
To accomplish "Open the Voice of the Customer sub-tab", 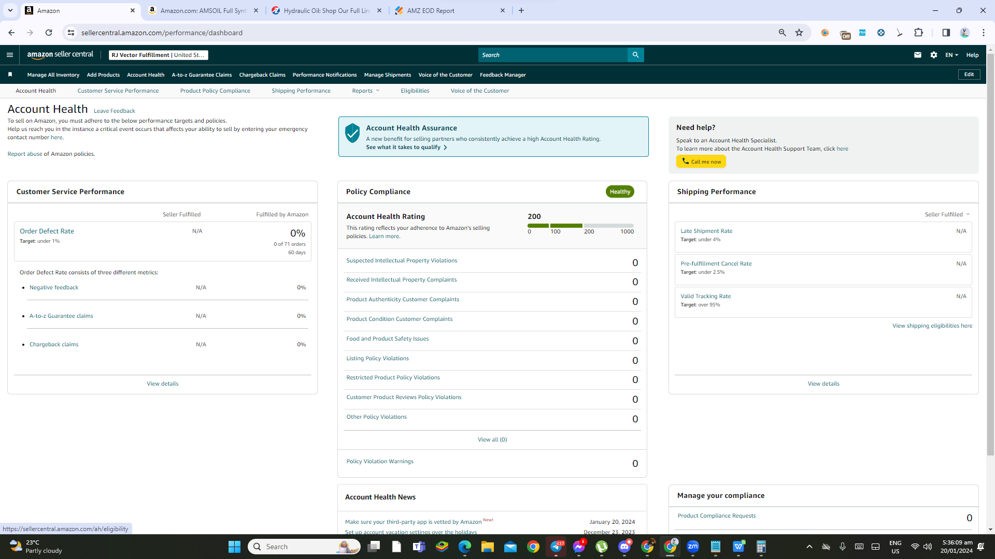I will 480,91.
